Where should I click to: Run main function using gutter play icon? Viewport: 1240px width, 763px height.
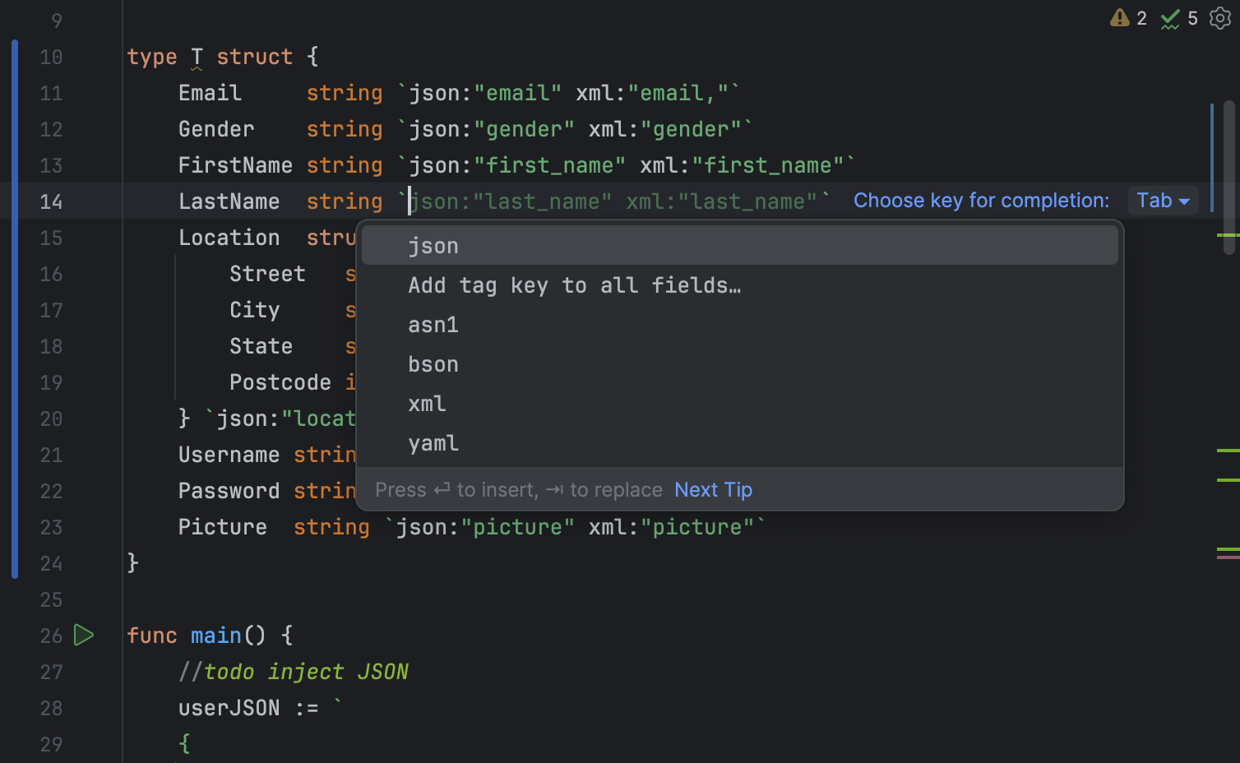point(83,635)
